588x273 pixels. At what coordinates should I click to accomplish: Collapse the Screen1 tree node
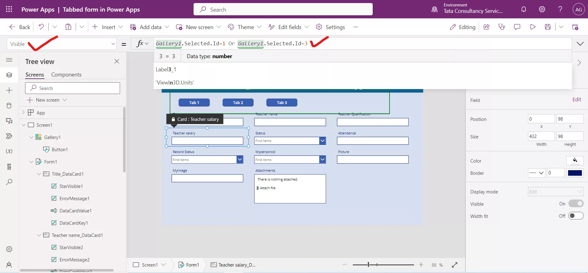click(x=24, y=125)
